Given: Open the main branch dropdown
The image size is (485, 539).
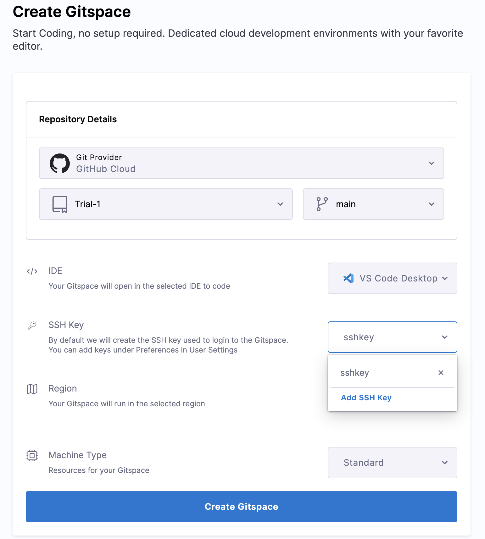Looking at the screenshot, I should [x=432, y=204].
